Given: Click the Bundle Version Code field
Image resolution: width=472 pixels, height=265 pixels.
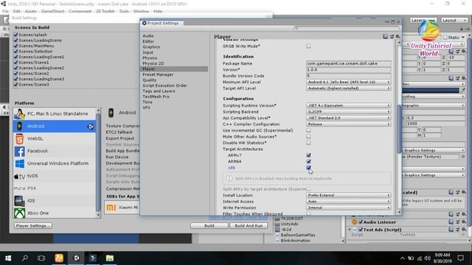Looking at the screenshot, I should pyautogui.click(x=349, y=76).
